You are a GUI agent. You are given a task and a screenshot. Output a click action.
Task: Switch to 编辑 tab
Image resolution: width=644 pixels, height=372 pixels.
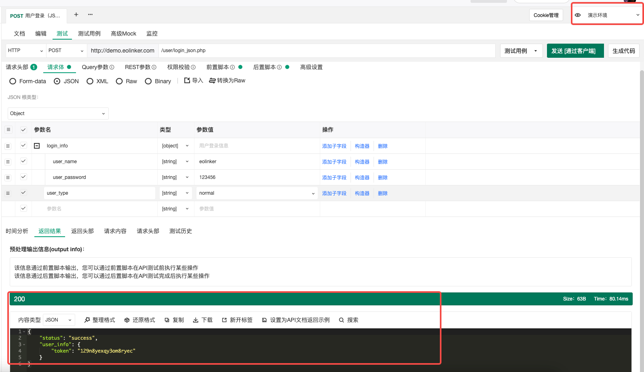(41, 34)
